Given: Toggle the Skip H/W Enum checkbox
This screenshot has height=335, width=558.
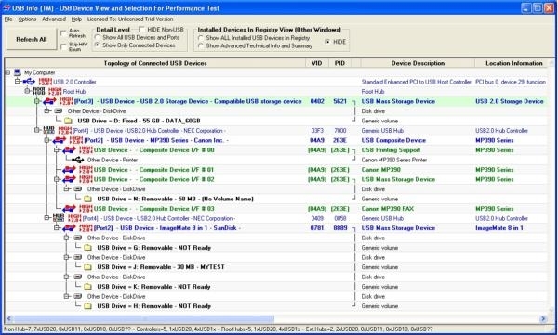Looking at the screenshot, I should pyautogui.click(x=63, y=46).
